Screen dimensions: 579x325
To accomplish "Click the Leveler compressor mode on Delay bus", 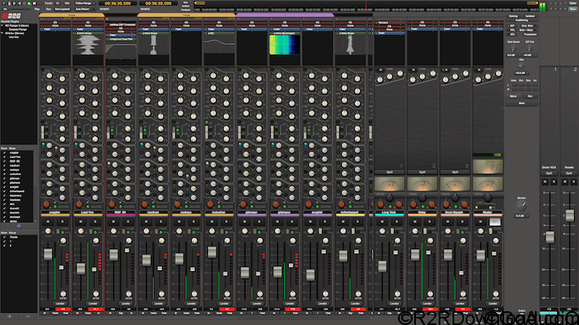I will point(427,304).
